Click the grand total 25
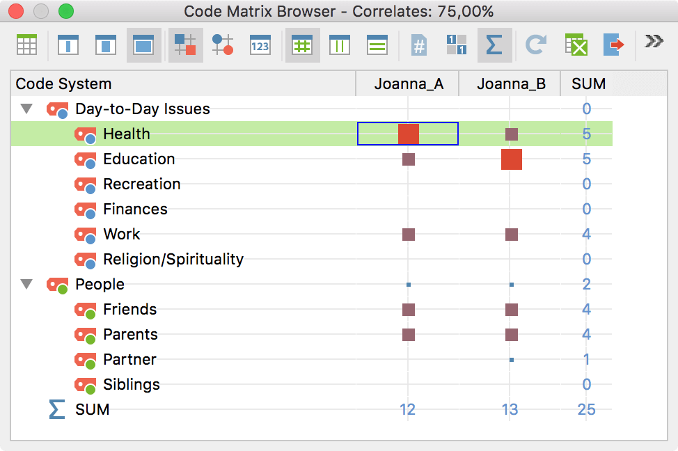This screenshot has width=678, height=451. [x=586, y=409]
